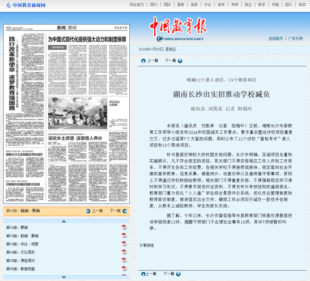Click vertical headline 践行改革新使命 逐梦教育强国路 on page
Viewport: 310px width, 281px height.
(12, 73)
